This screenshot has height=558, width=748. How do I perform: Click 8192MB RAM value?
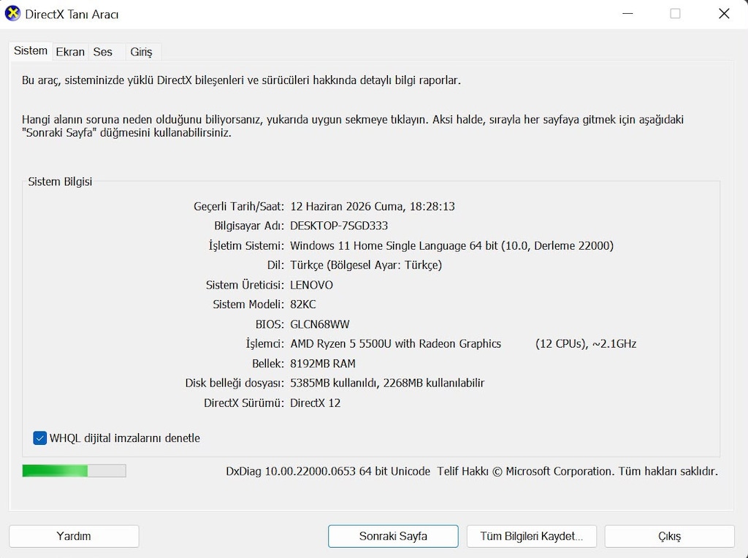tap(322, 364)
